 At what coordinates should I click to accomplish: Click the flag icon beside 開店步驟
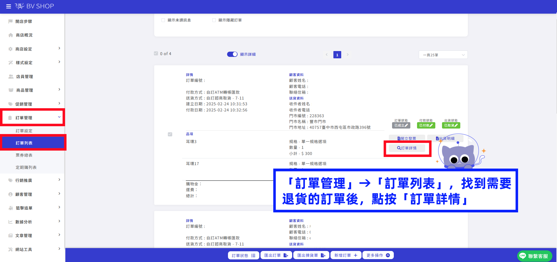10,21
